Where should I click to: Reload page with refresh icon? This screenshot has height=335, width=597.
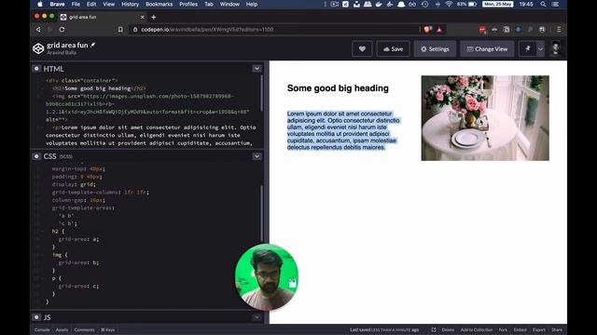pos(62,29)
